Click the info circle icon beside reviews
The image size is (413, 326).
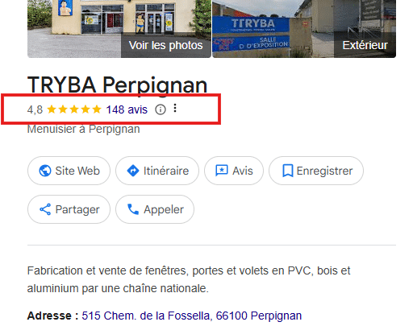161,109
